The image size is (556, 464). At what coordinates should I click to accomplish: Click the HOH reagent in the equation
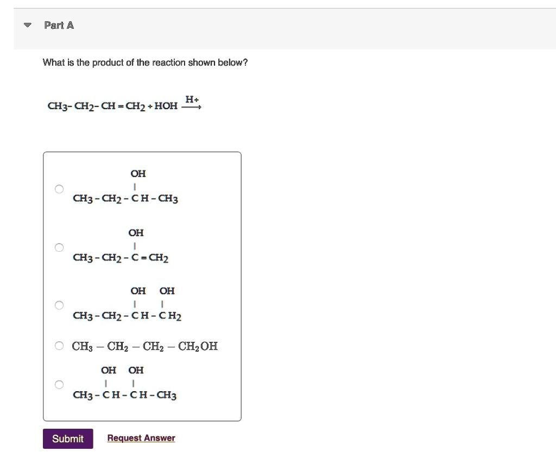(x=166, y=106)
